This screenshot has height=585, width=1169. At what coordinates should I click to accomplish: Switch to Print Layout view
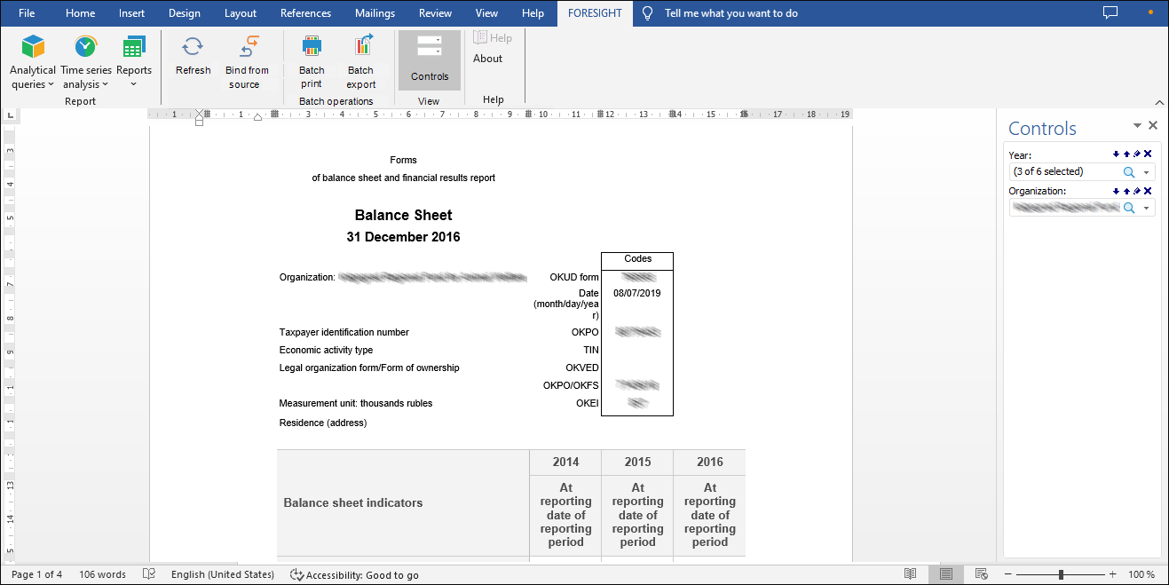click(946, 574)
